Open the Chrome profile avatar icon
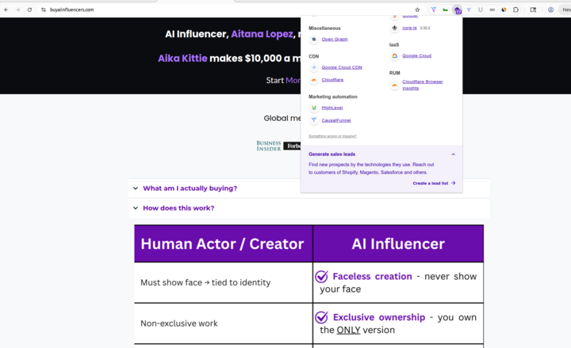The image size is (571, 348). 550,9
